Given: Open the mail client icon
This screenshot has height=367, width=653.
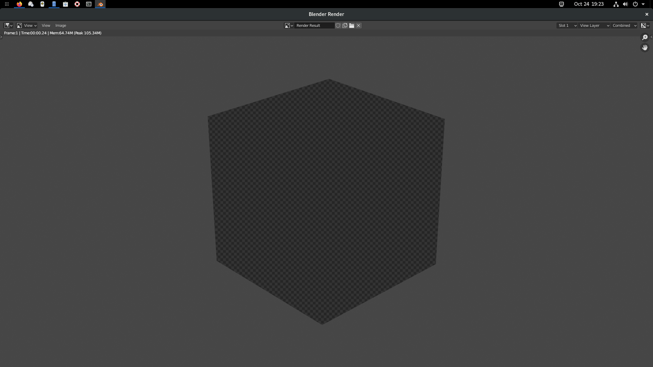Looking at the screenshot, I should (31, 4).
